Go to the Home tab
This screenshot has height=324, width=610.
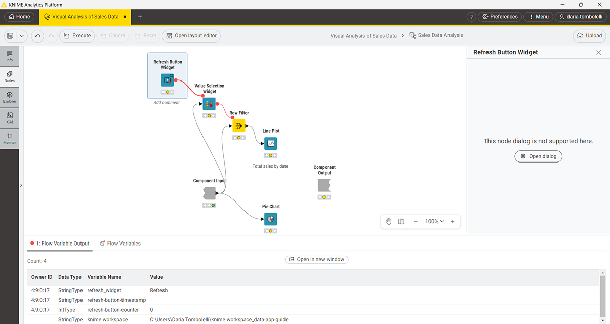pos(20,17)
